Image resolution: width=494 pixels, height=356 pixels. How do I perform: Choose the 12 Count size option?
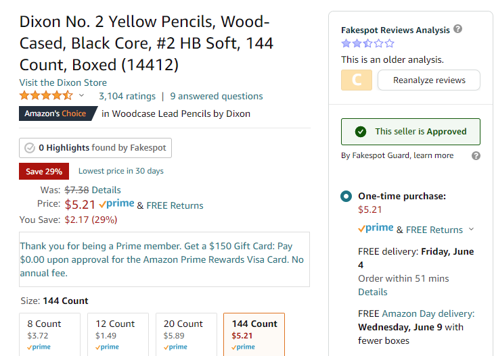pyautogui.click(x=118, y=334)
